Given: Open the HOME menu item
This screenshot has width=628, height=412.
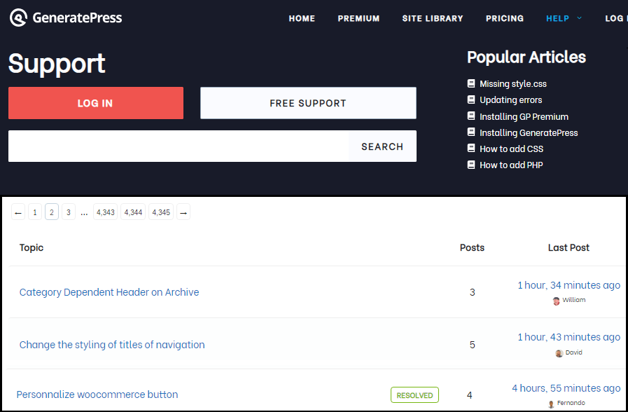Looking at the screenshot, I should click(x=302, y=18).
